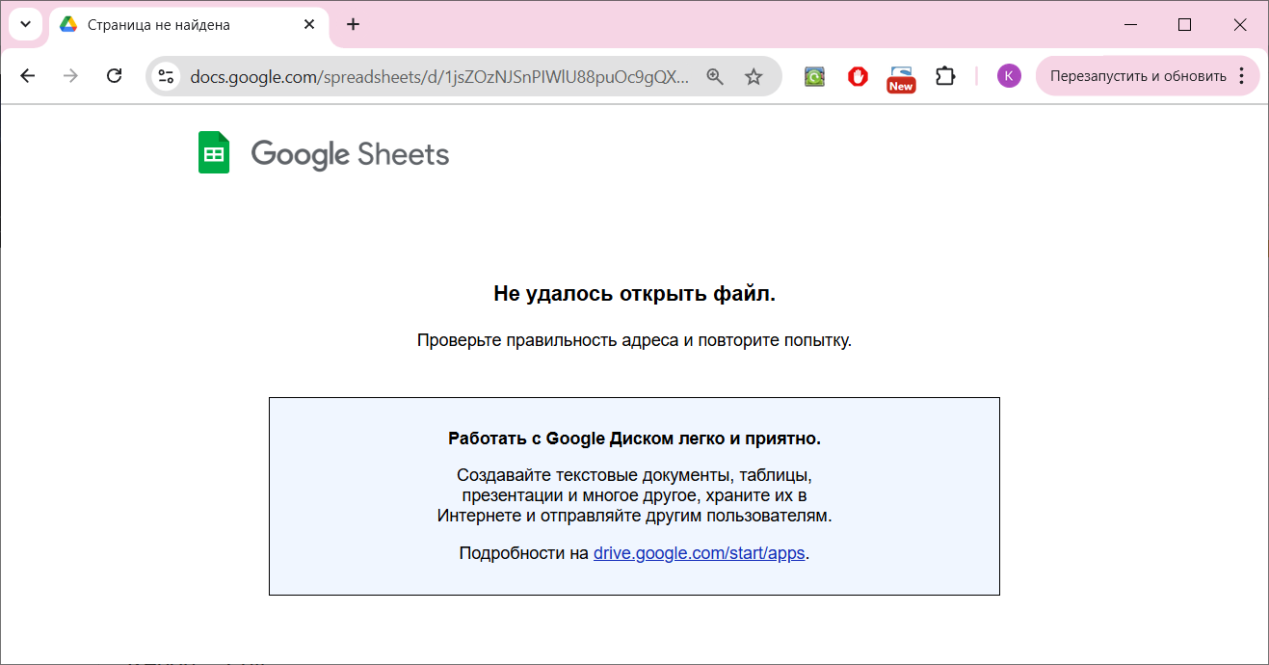Click 'Создавайте текстовые документы' paragraph

coord(634,496)
